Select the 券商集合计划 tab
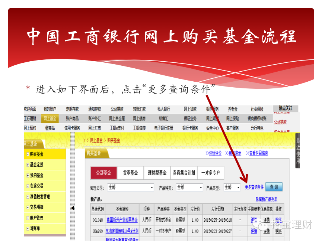Viewport: 322px width, 241px height. tap(184, 173)
